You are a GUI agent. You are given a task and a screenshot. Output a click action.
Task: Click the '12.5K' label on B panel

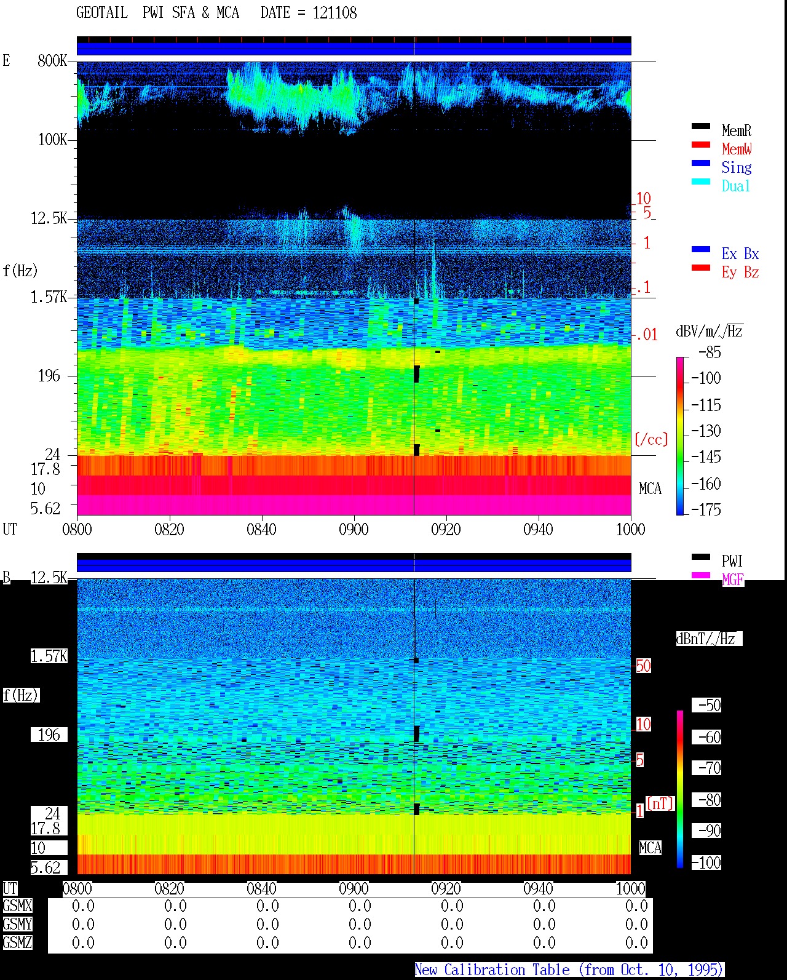point(49,578)
